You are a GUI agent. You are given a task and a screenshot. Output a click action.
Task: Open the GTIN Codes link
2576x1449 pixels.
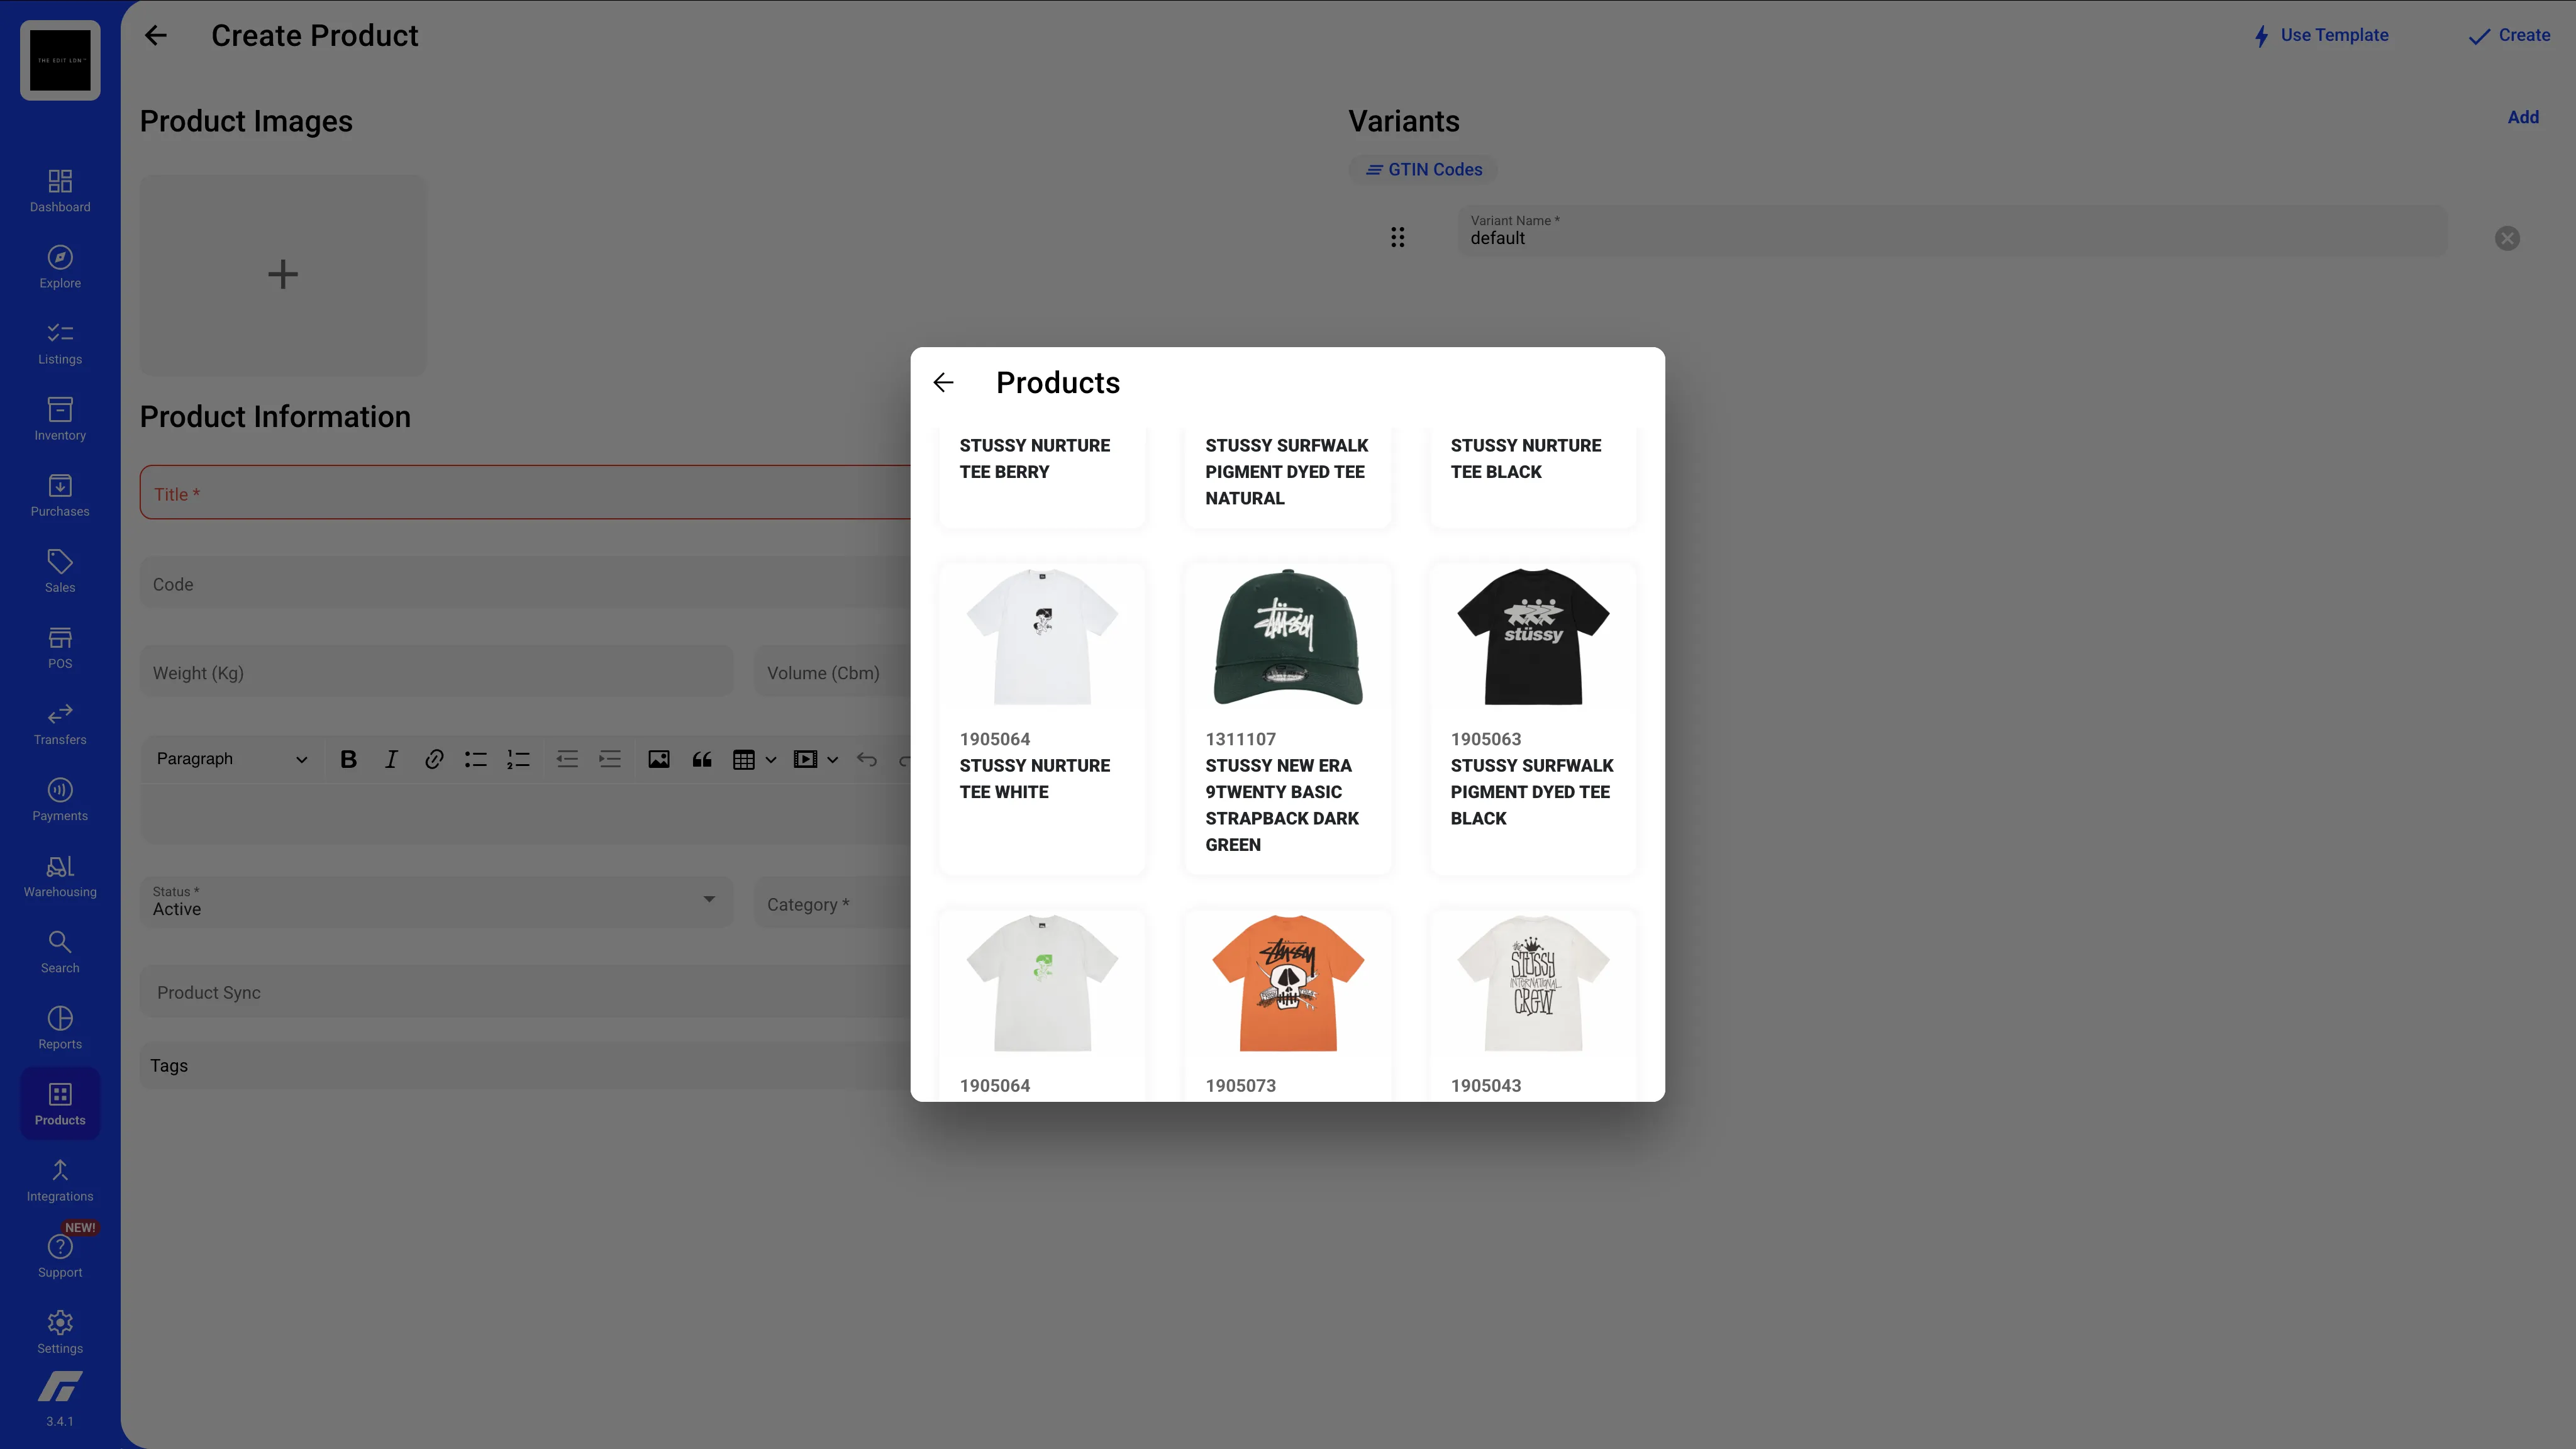click(1422, 169)
